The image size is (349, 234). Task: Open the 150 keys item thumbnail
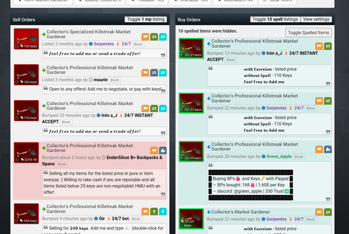(26, 39)
